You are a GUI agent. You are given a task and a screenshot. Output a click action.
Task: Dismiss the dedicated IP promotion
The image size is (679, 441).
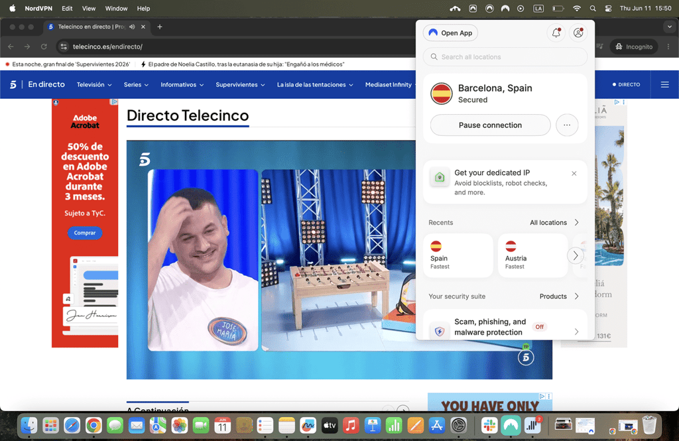click(574, 173)
